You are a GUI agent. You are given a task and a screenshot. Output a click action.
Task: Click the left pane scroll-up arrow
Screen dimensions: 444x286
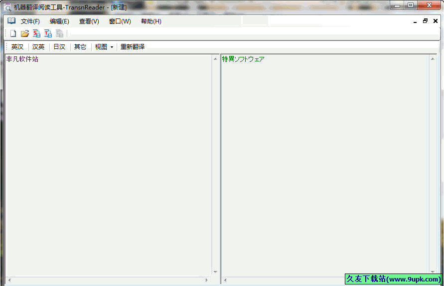(x=215, y=59)
